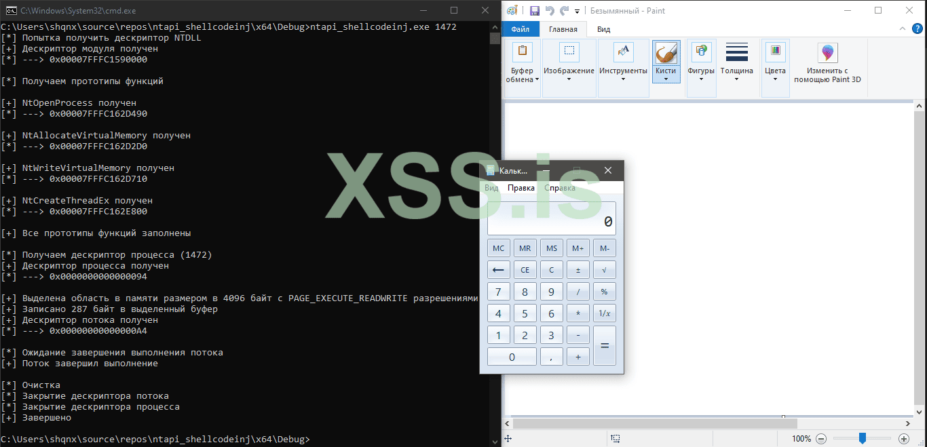
Task: Click the √ square root key
Action: 605,270
